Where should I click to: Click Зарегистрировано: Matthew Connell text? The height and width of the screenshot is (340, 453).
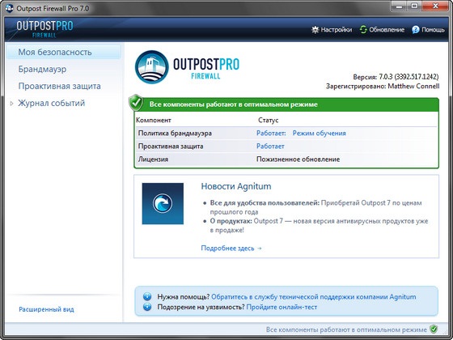[x=383, y=86]
